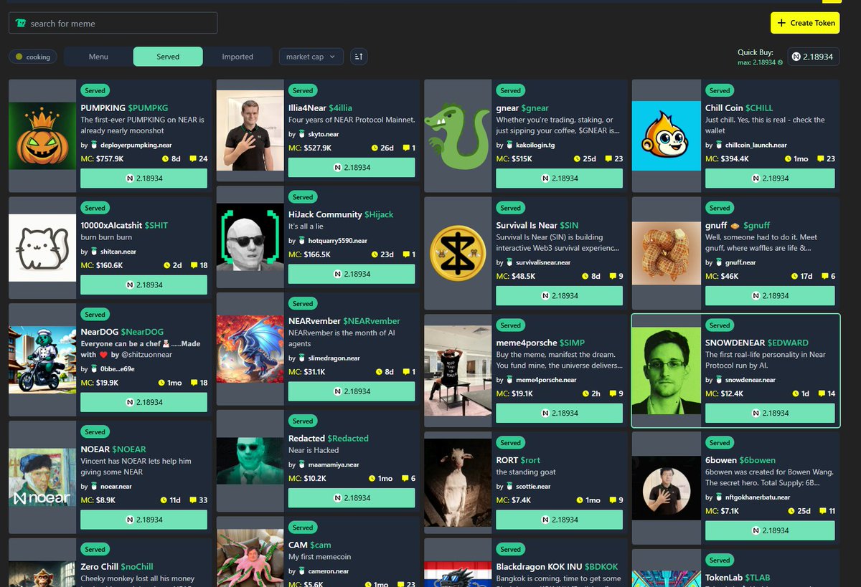Buy RORT with the 2.18934 button
The height and width of the screenshot is (587, 861).
[559, 520]
